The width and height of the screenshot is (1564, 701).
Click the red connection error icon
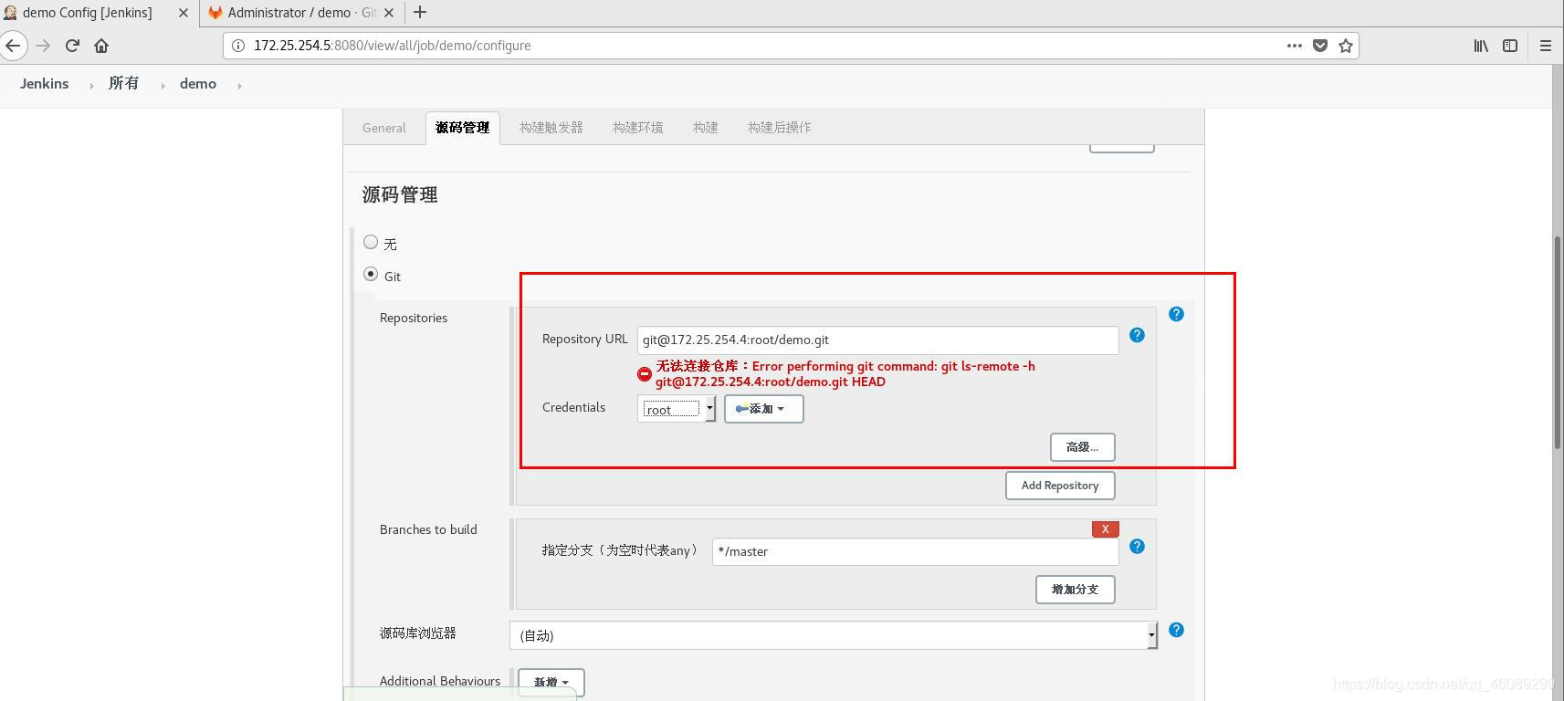tap(645, 374)
